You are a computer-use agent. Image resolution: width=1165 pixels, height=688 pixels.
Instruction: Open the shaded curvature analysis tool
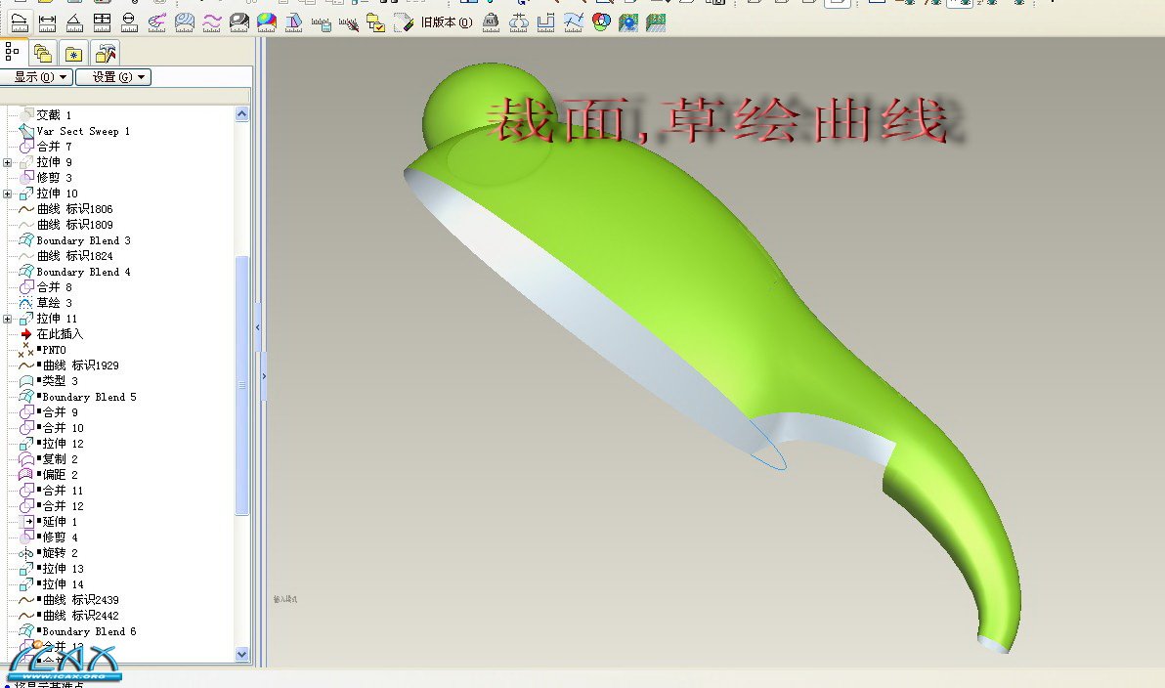pyautogui.click(x=267, y=21)
